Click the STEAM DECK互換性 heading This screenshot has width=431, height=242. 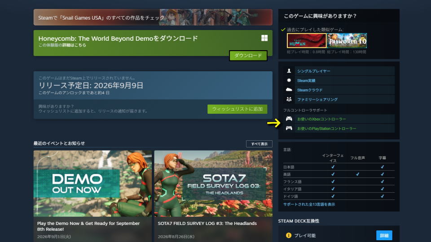pos(299,221)
